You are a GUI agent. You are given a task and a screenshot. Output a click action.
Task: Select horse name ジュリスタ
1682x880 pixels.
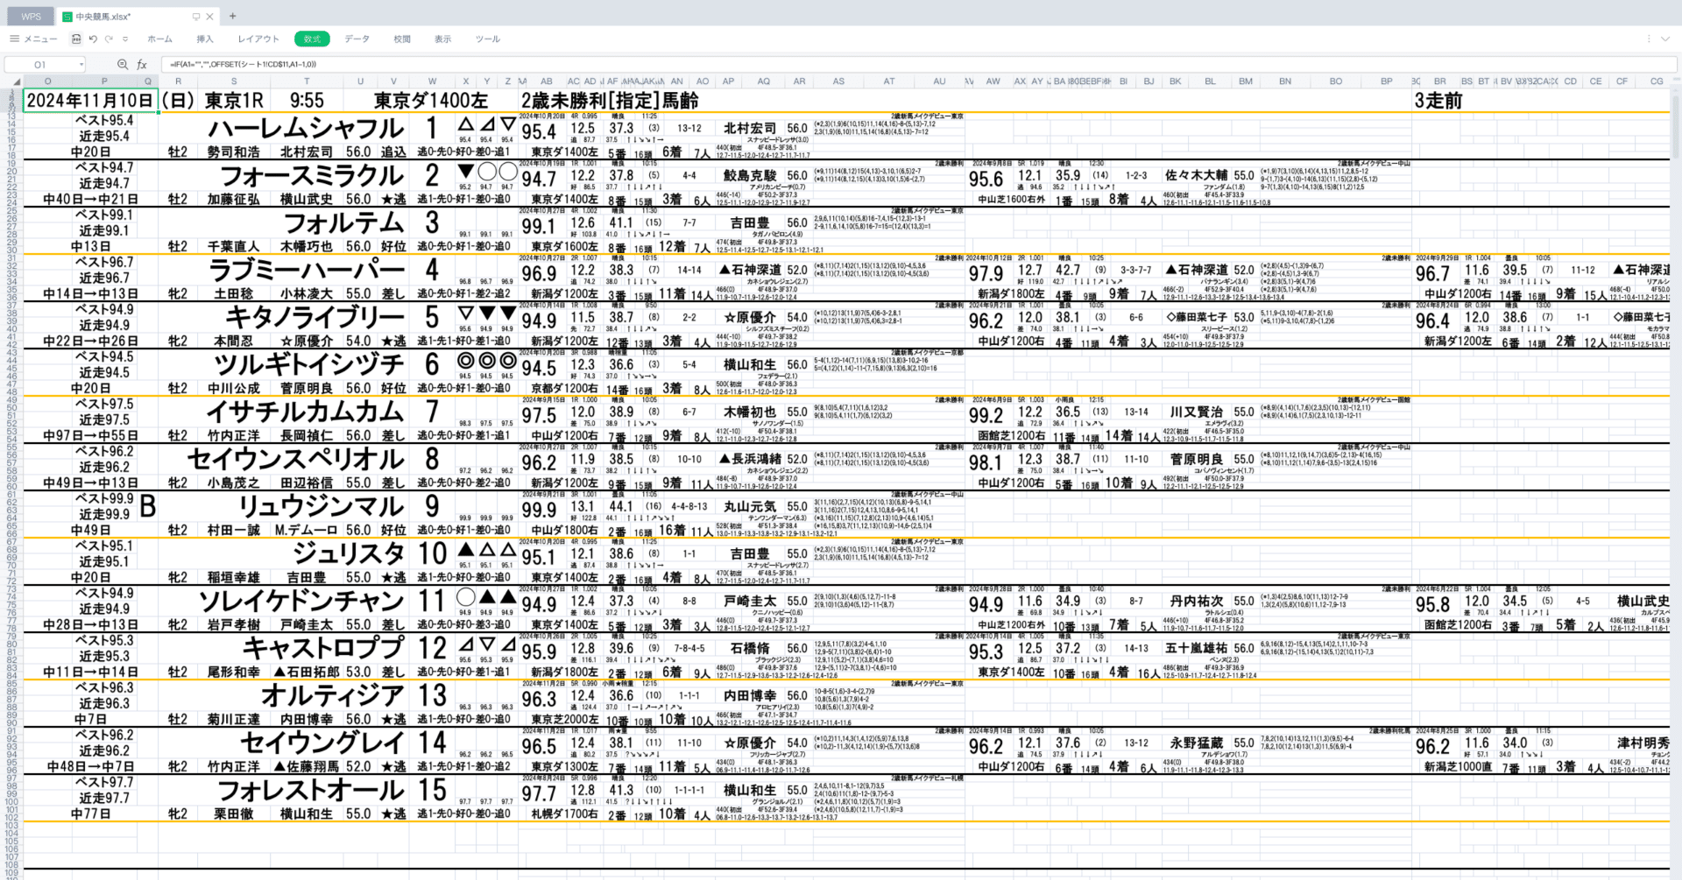tap(348, 553)
